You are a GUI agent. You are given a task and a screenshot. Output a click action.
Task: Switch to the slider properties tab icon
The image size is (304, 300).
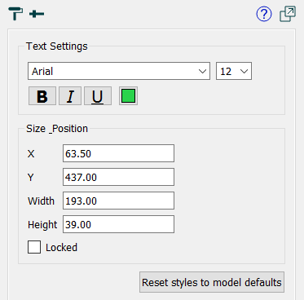[37, 14]
